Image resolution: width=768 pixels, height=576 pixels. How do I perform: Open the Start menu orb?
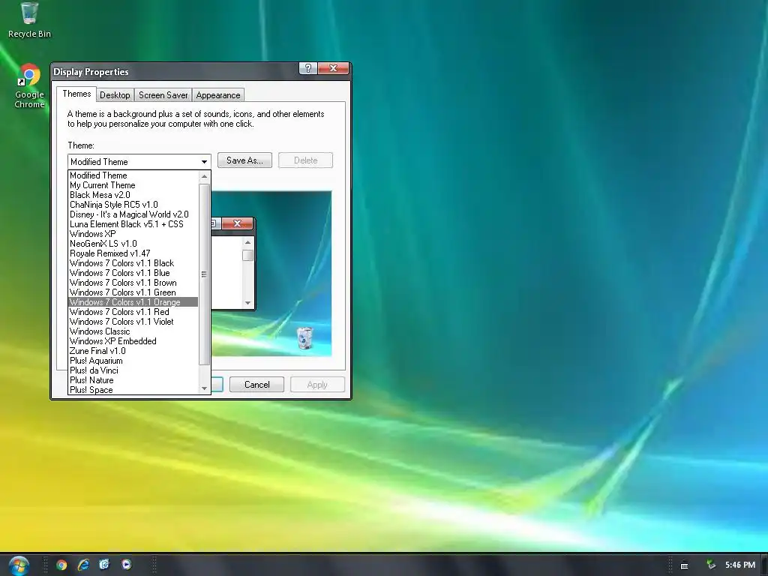[x=19, y=565]
